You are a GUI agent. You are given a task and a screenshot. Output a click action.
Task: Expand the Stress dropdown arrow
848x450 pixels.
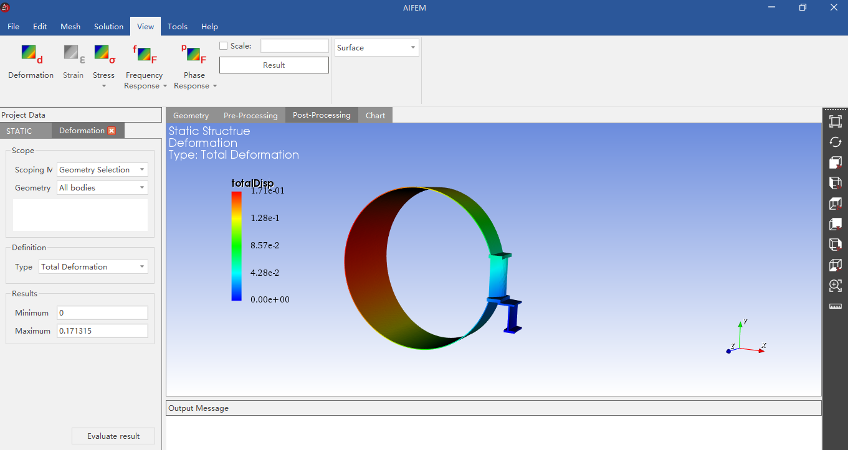(104, 86)
